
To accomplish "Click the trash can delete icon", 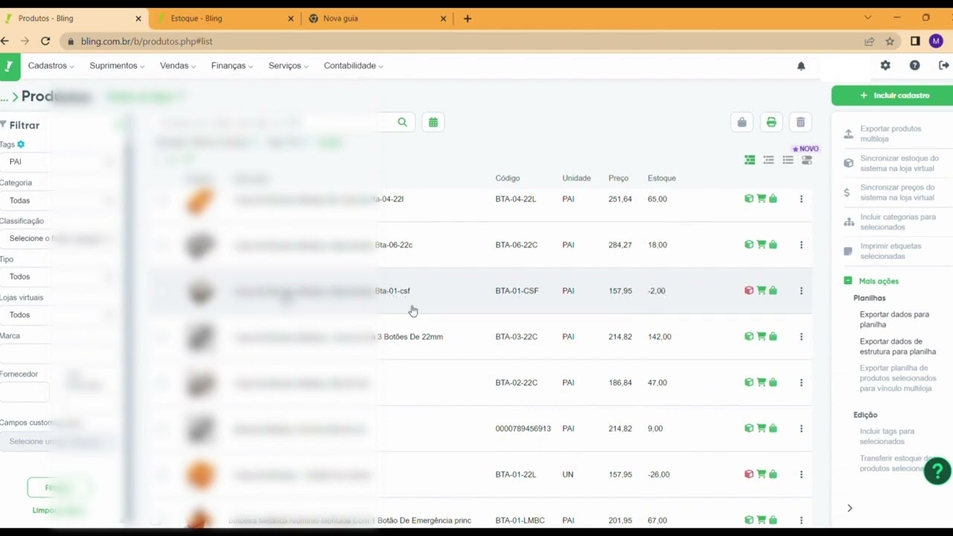I will pyautogui.click(x=800, y=122).
